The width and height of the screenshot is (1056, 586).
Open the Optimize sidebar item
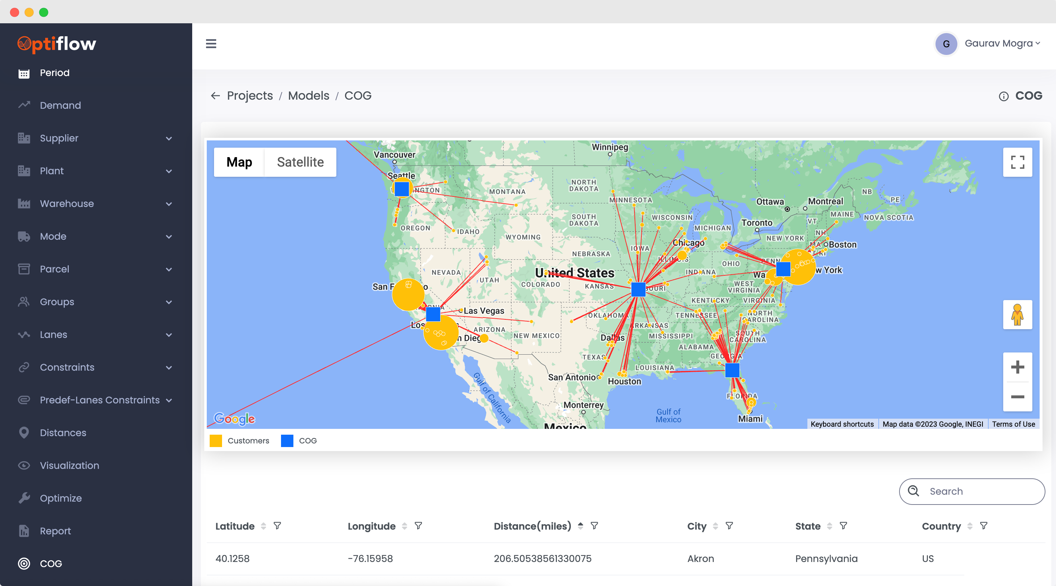coord(61,498)
